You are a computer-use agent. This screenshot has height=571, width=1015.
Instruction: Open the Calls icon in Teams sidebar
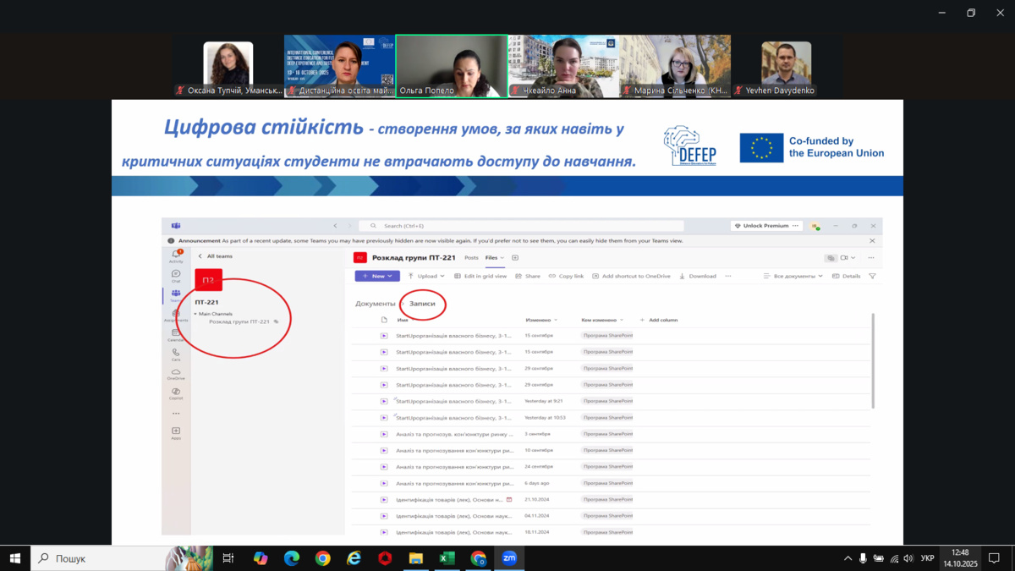pyautogui.click(x=176, y=354)
